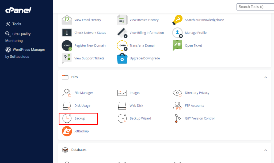Click the FTP Accounts icon
This screenshot has height=163, width=274.
[x=177, y=105]
